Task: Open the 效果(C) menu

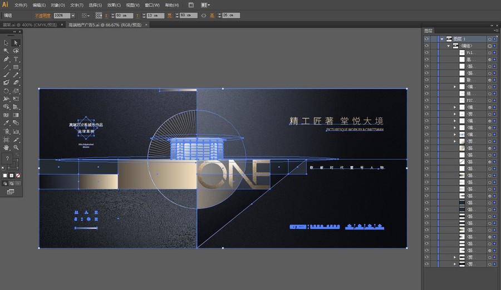Action: tap(114, 5)
